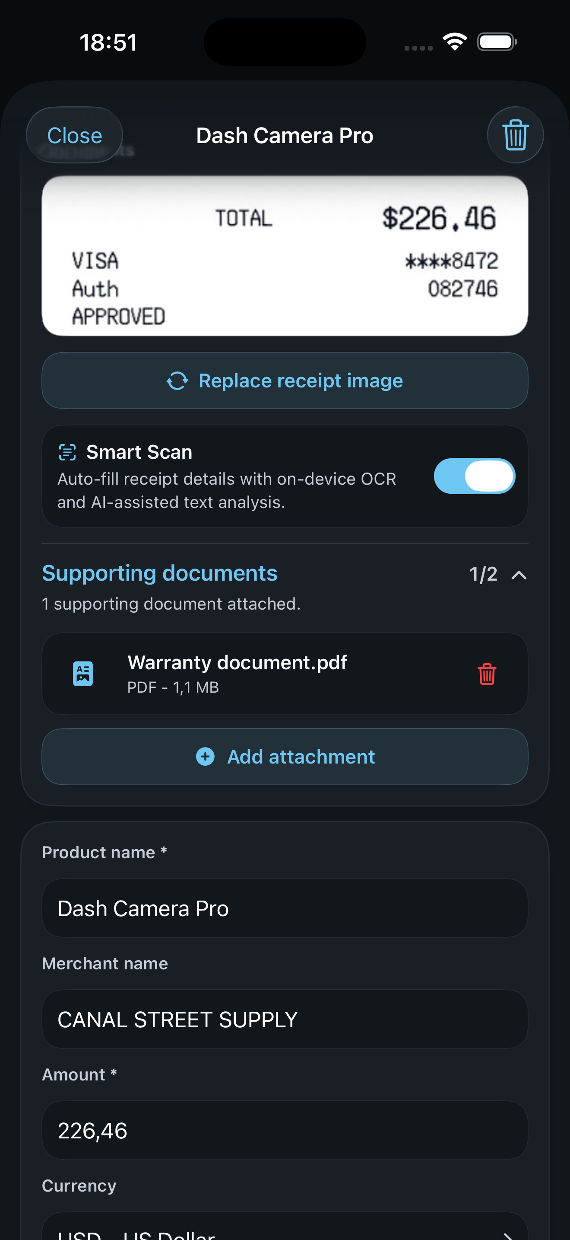Tap the Smart Scan title text
This screenshot has width=570, height=1240.
pyautogui.click(x=139, y=452)
